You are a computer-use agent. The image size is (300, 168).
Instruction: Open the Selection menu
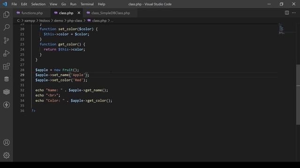pyautogui.click(x=38, y=4)
